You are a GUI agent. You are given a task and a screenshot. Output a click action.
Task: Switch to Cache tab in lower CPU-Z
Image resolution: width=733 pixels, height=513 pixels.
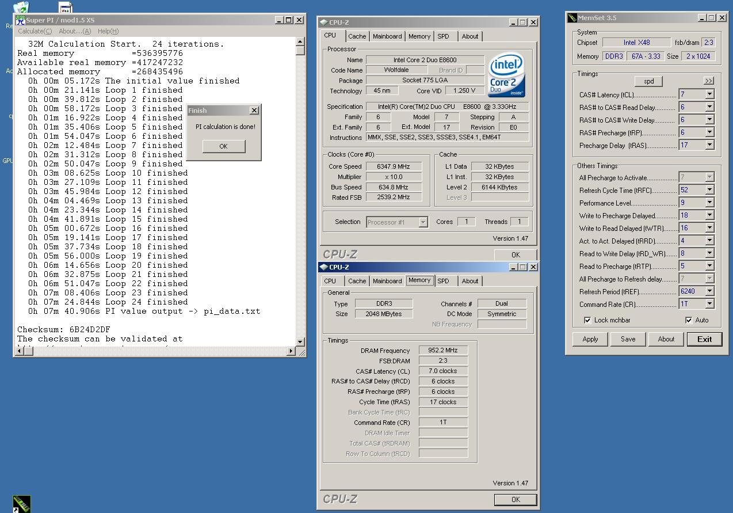(357, 281)
